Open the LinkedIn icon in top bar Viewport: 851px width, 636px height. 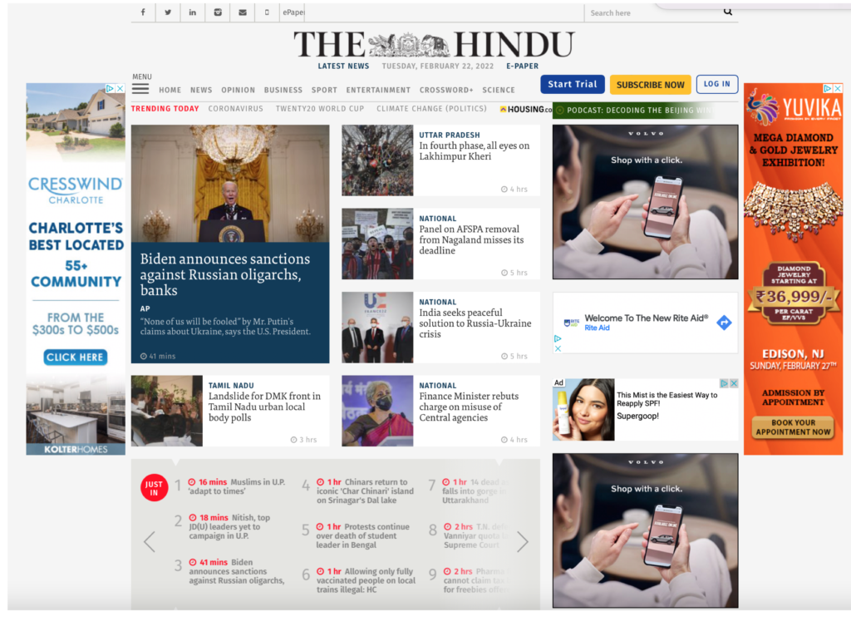(x=192, y=12)
